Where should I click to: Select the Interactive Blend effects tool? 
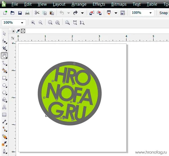(x=5, y=137)
